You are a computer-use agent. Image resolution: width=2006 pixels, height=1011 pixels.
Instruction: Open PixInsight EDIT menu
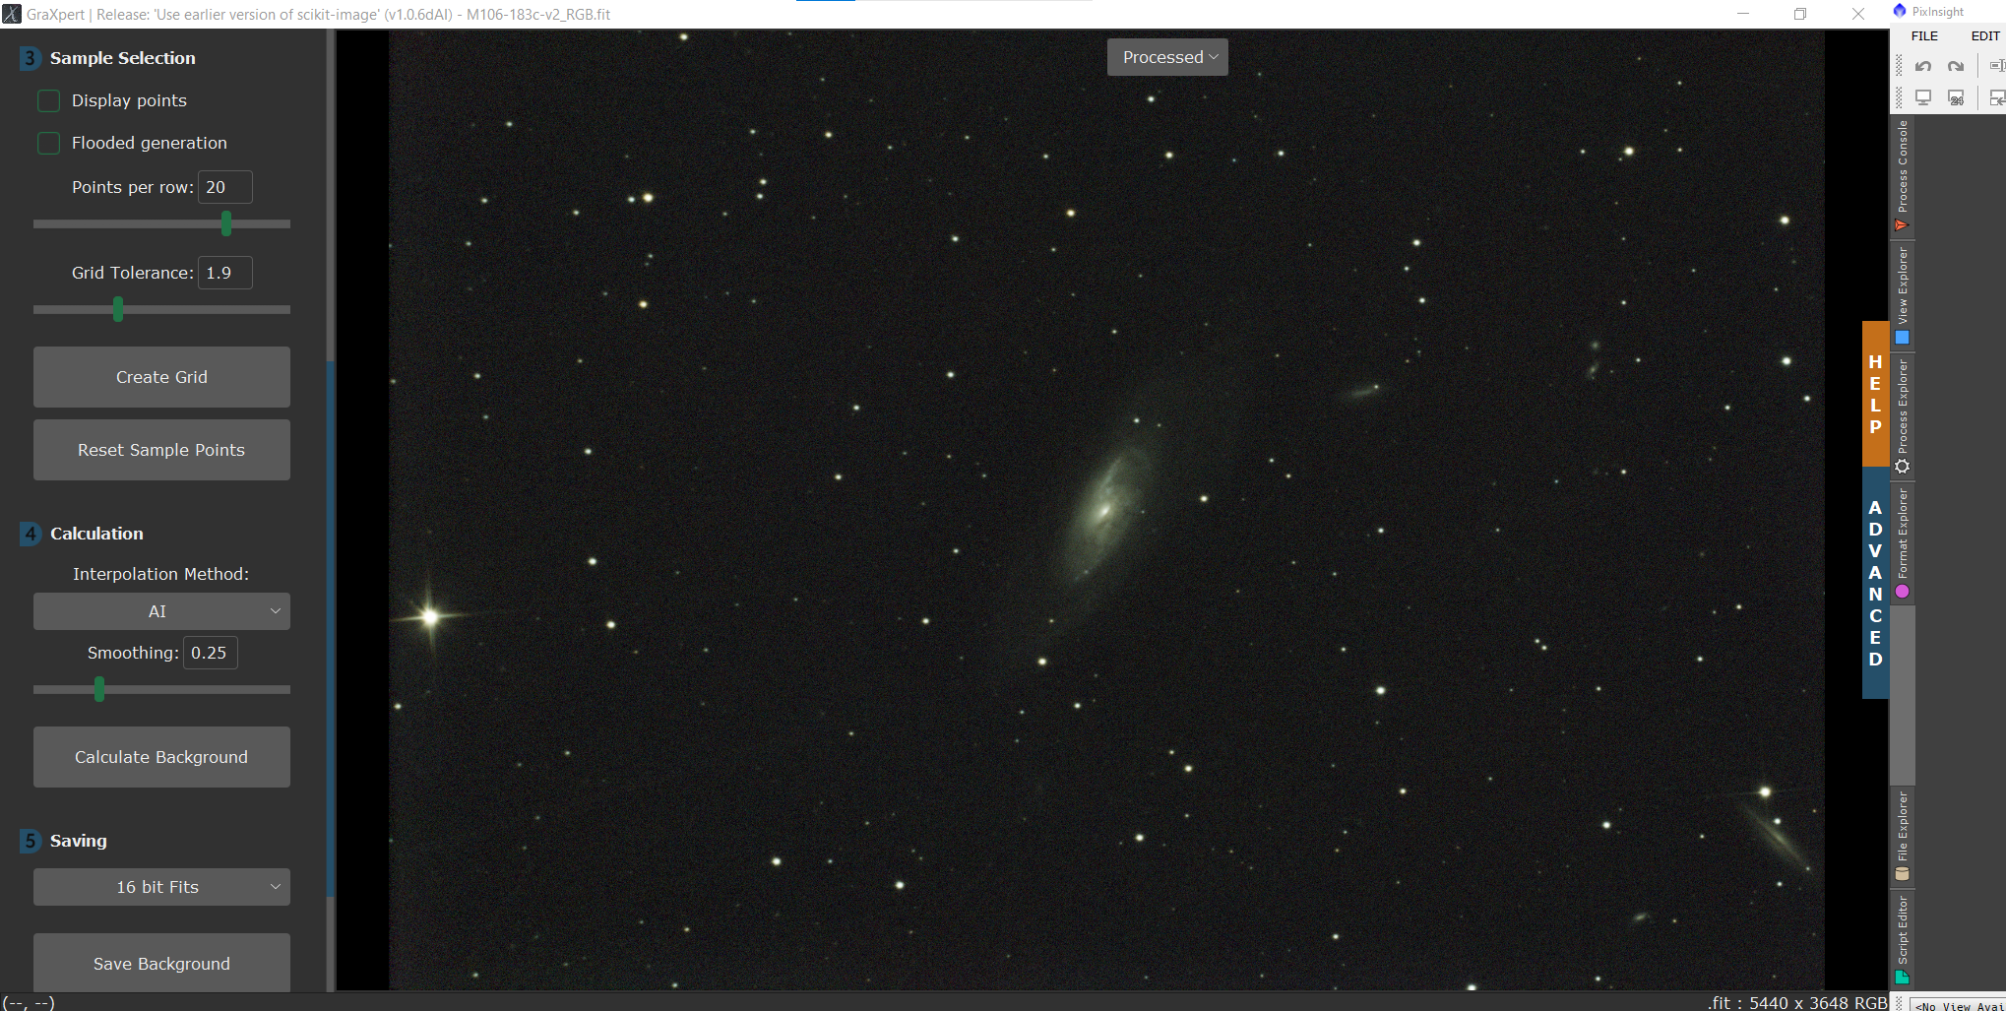(x=1984, y=36)
